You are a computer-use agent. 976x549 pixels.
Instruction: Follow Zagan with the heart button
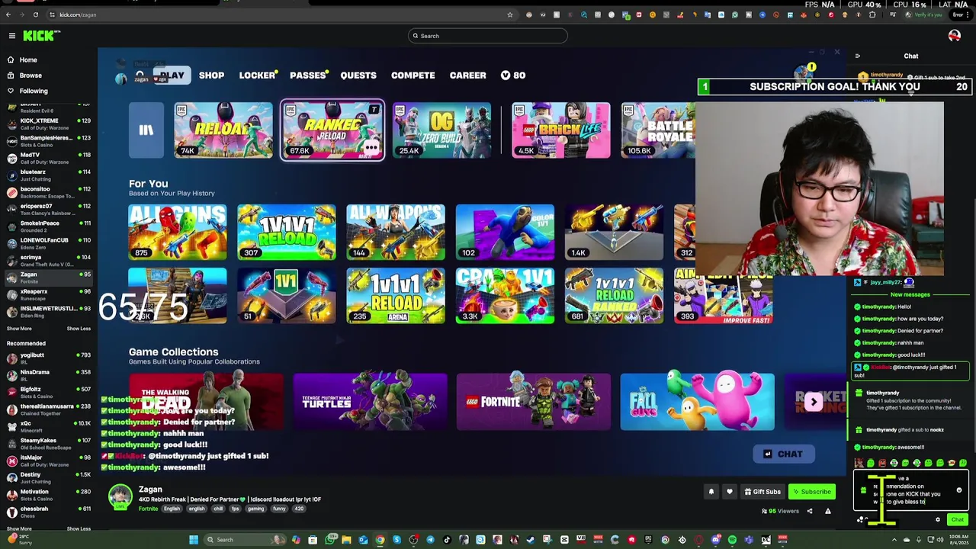pos(729,492)
